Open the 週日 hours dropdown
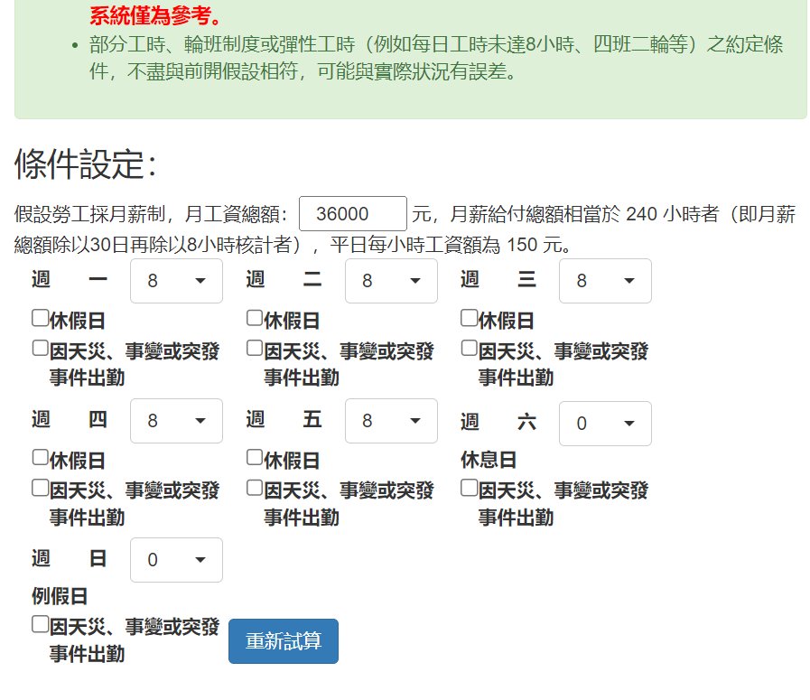810x700 pixels. tap(176, 560)
